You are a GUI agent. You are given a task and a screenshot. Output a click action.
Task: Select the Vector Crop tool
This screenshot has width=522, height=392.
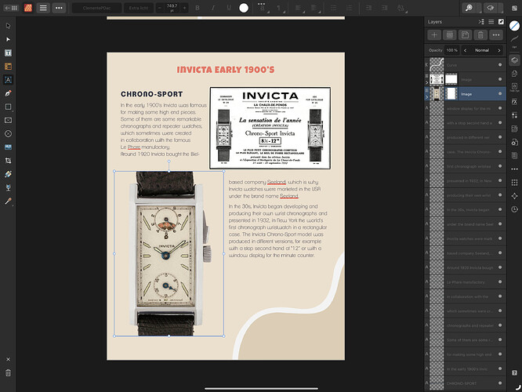[9, 161]
